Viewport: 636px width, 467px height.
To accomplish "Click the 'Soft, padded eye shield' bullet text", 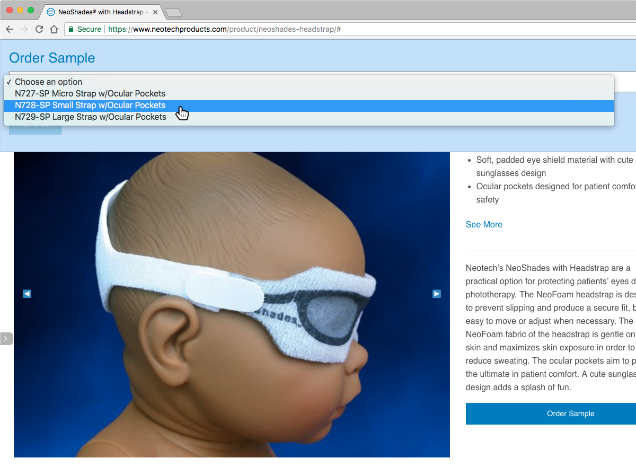I will coord(555,166).
